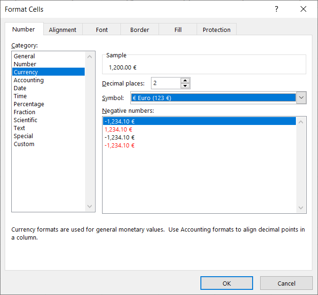Pick the Date category
Screen dimensions: 318x295
[20, 88]
